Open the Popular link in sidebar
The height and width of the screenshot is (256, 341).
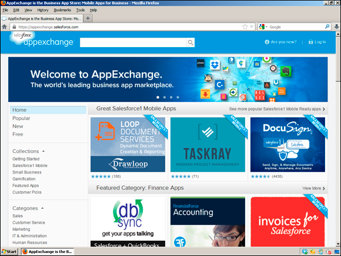click(21, 118)
